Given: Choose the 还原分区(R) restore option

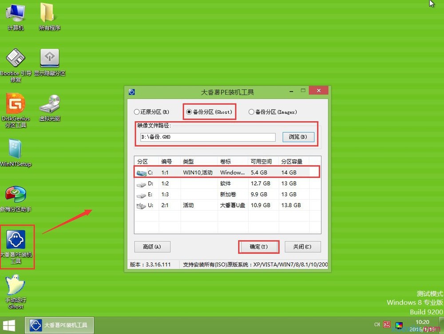Looking at the screenshot, I should point(137,112).
